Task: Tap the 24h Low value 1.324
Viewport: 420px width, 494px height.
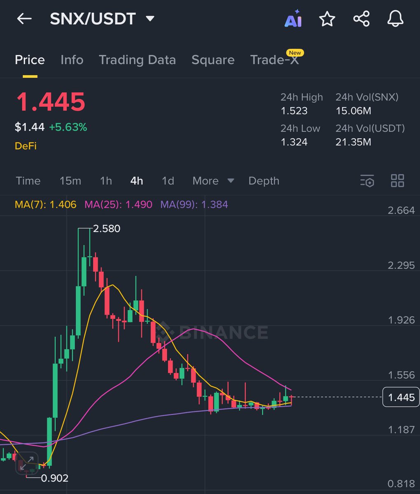Action: coord(294,142)
